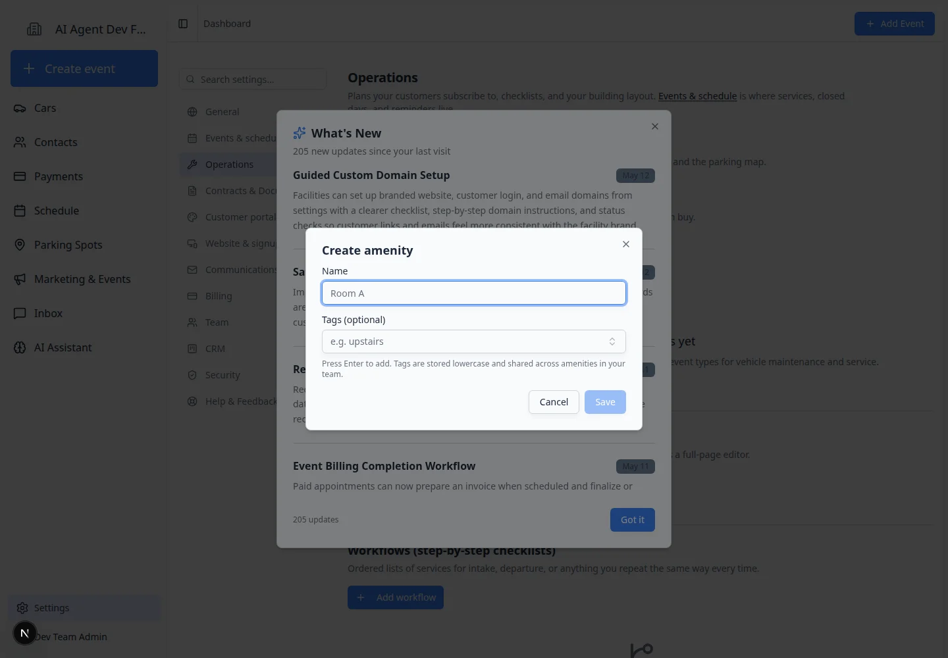Click the Events & schedule calendar icon
Viewport: 948px width, 658px height.
point(192,138)
